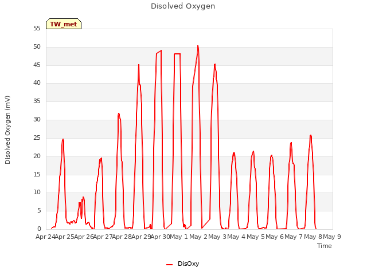Click the Time x-axis label
This screenshot has height=275, width=367.
coord(325,246)
